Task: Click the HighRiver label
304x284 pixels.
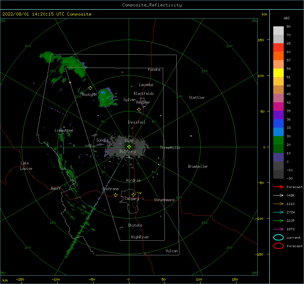Action: [140, 237]
